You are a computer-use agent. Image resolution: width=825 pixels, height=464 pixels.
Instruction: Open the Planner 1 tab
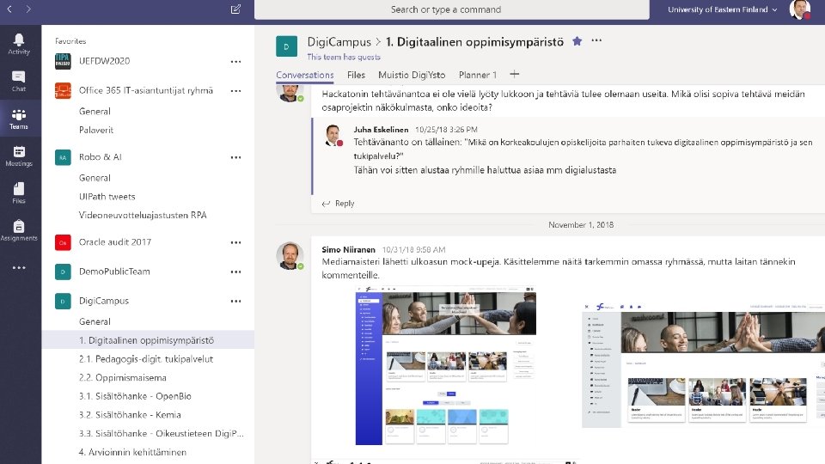pyautogui.click(x=477, y=75)
